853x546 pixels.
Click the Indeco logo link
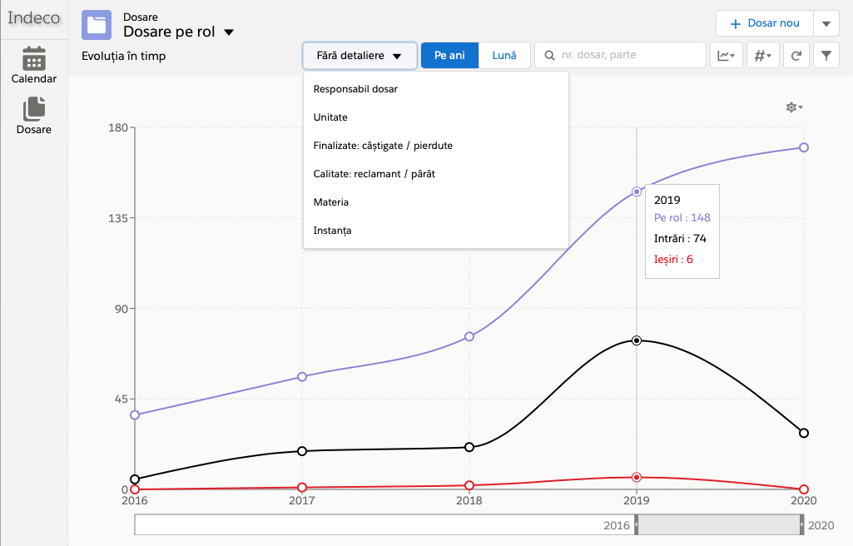(34, 17)
